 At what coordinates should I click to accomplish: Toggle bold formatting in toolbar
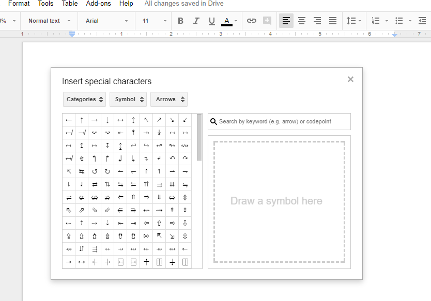click(x=180, y=21)
